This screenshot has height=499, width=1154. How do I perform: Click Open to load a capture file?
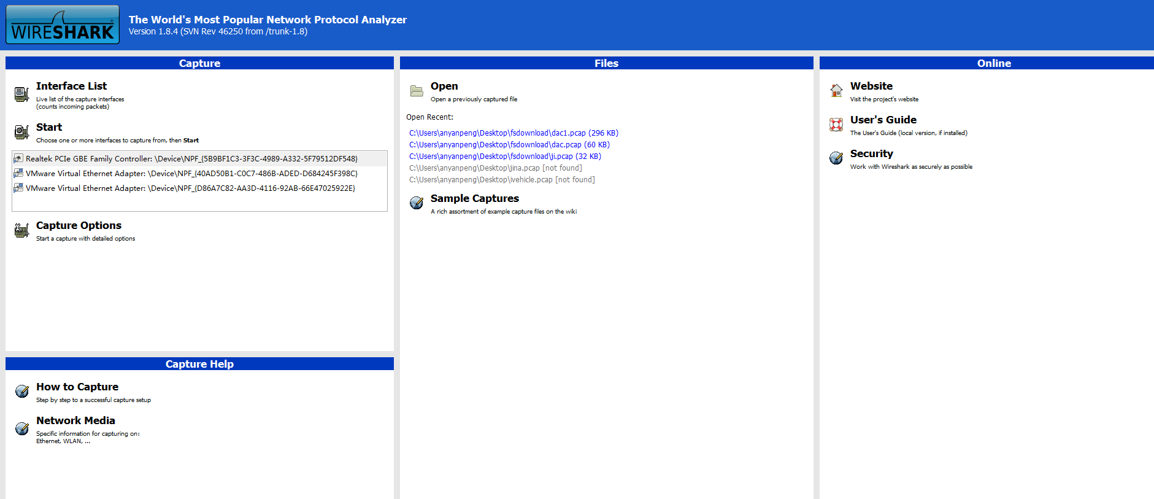tap(444, 86)
